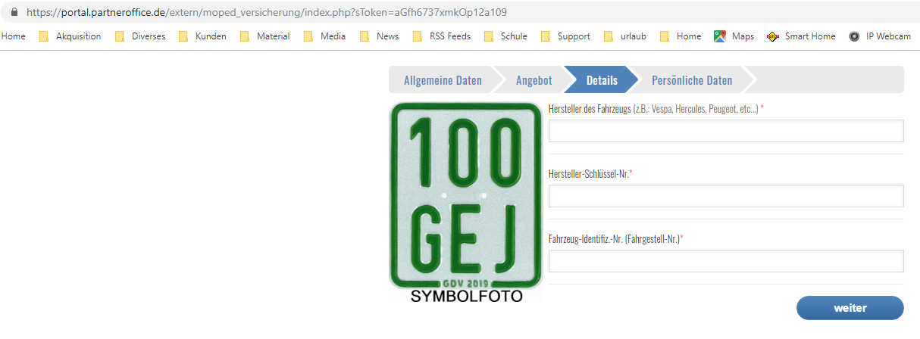Focus the Hersteller des Fahrzeugs input field
The width and height of the screenshot is (920, 339).
coord(726,131)
